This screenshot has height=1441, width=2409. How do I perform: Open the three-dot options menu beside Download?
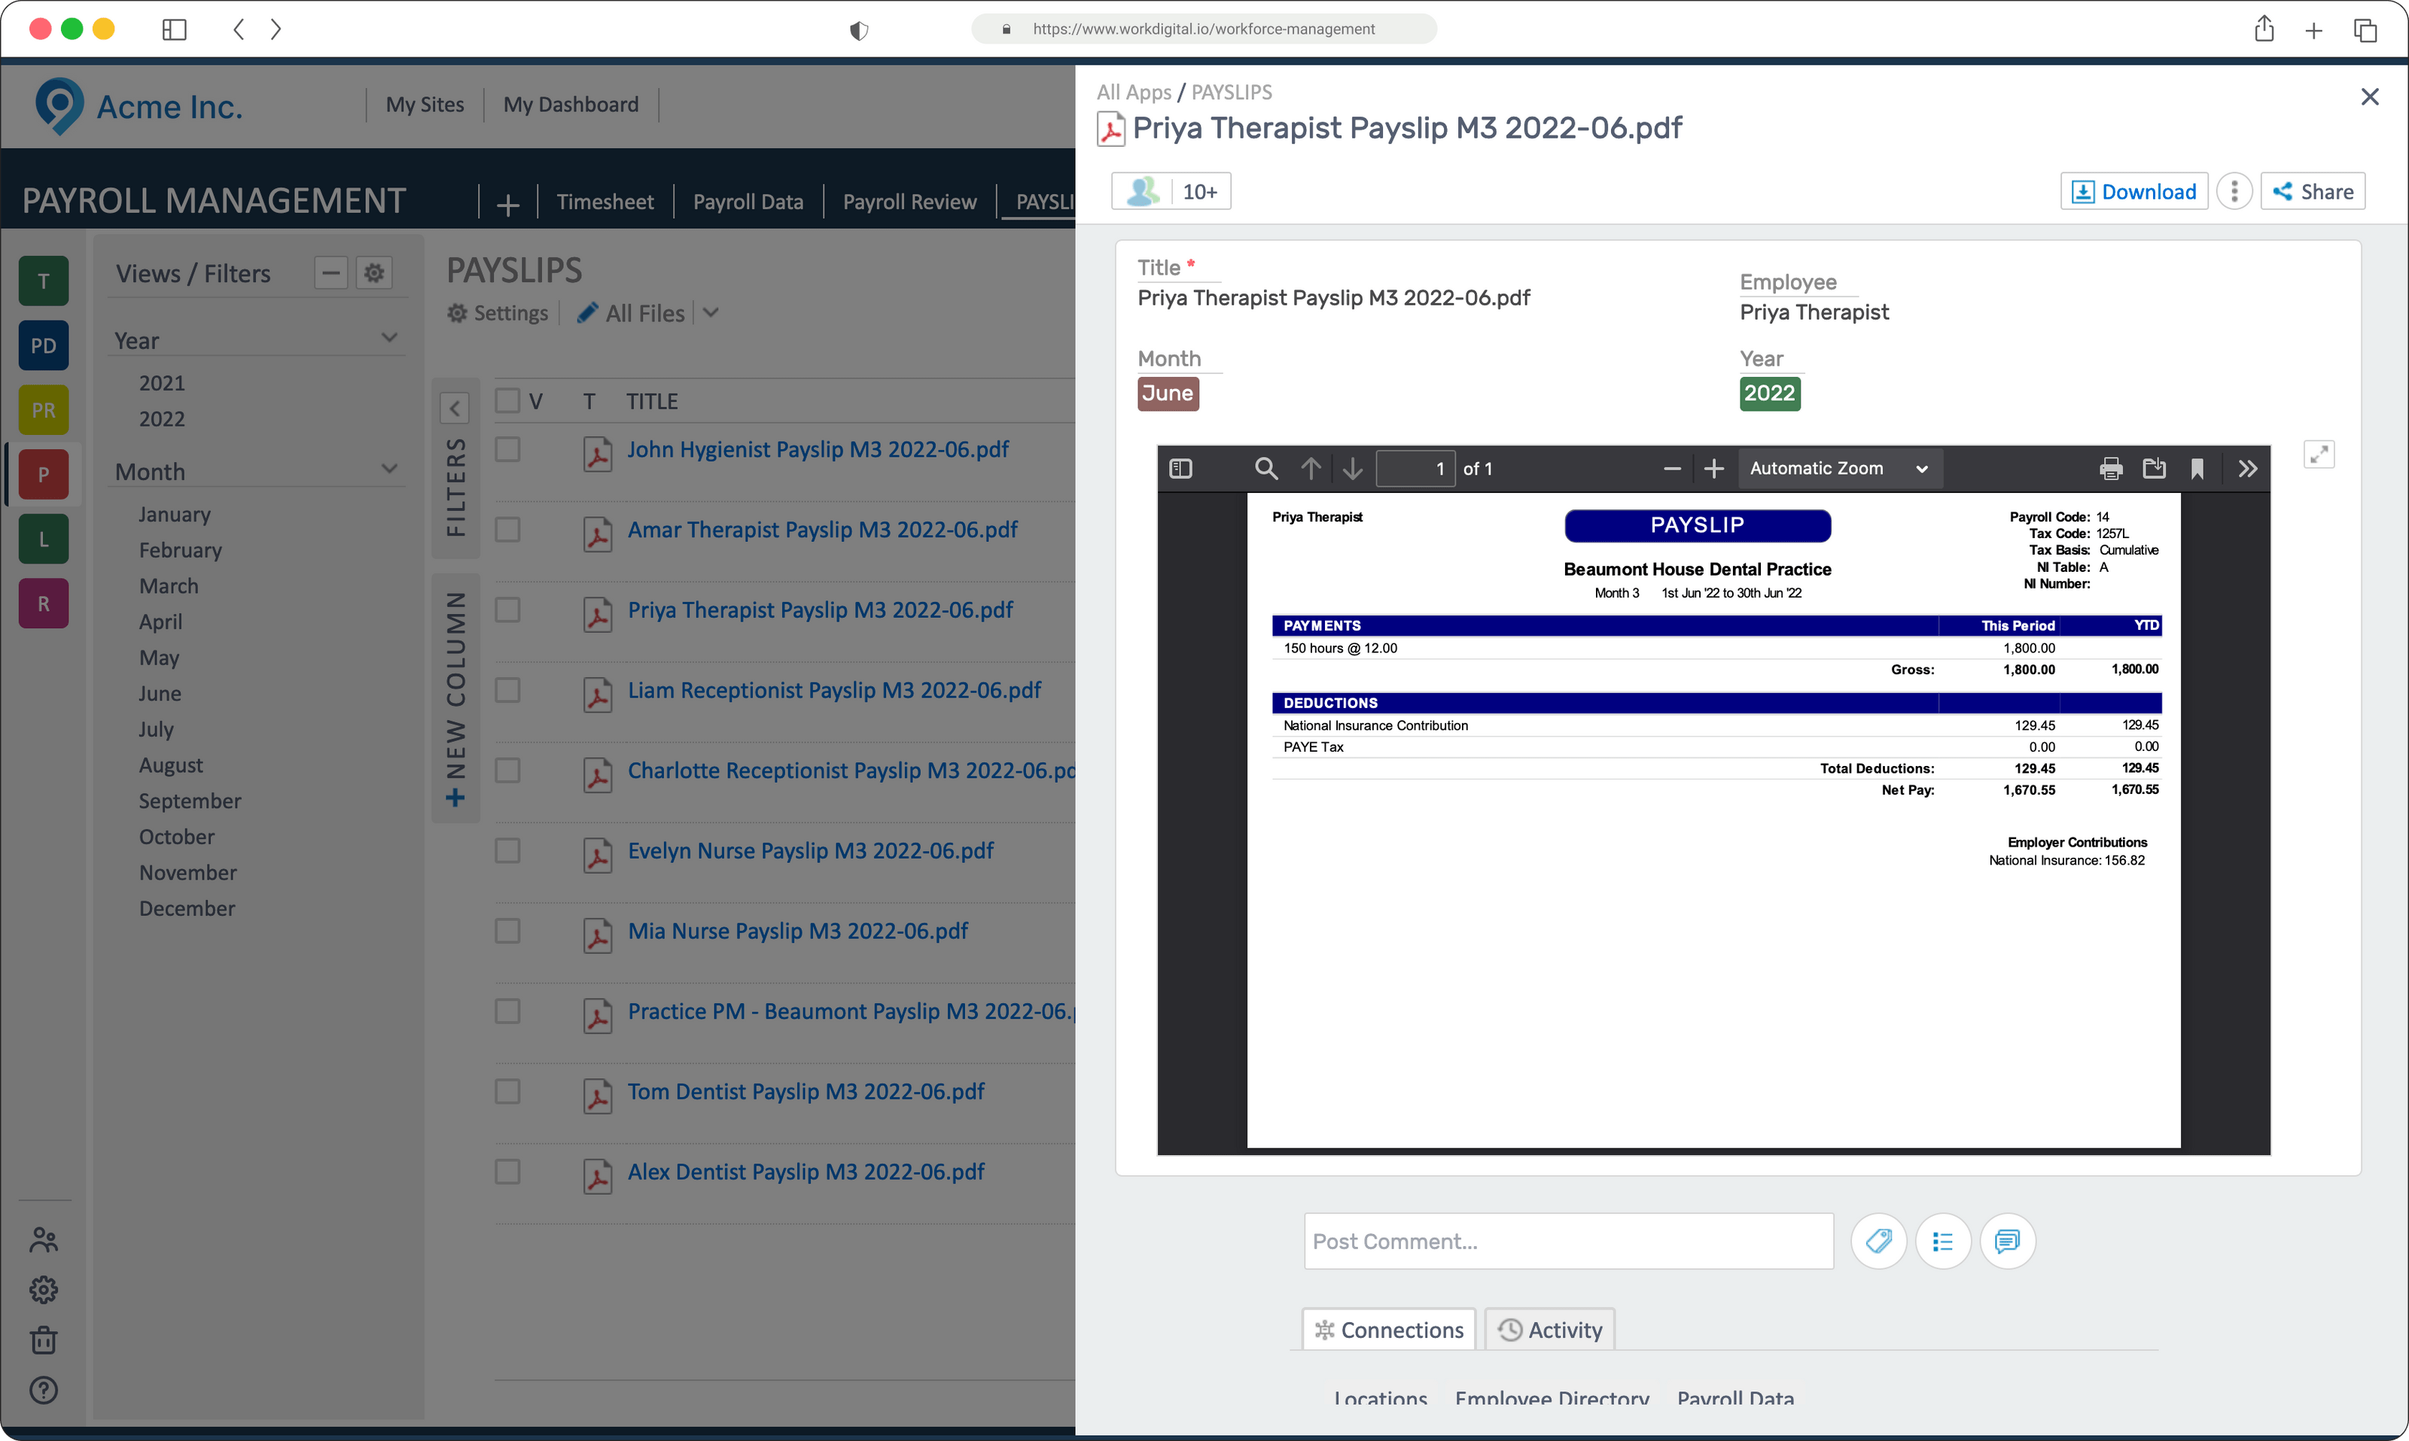(x=2234, y=190)
